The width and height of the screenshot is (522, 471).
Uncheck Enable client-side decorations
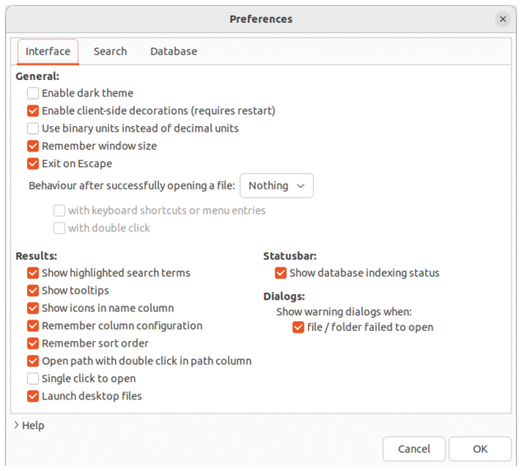(33, 111)
